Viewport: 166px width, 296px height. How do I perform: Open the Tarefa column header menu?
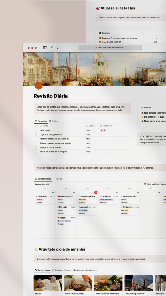tap(62, 126)
